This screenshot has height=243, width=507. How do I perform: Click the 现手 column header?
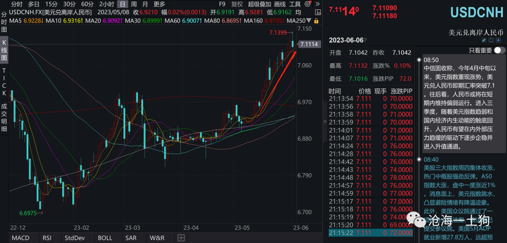point(381,91)
